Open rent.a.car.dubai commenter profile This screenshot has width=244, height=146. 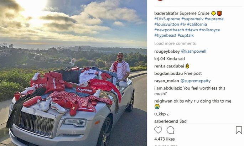click(169, 66)
